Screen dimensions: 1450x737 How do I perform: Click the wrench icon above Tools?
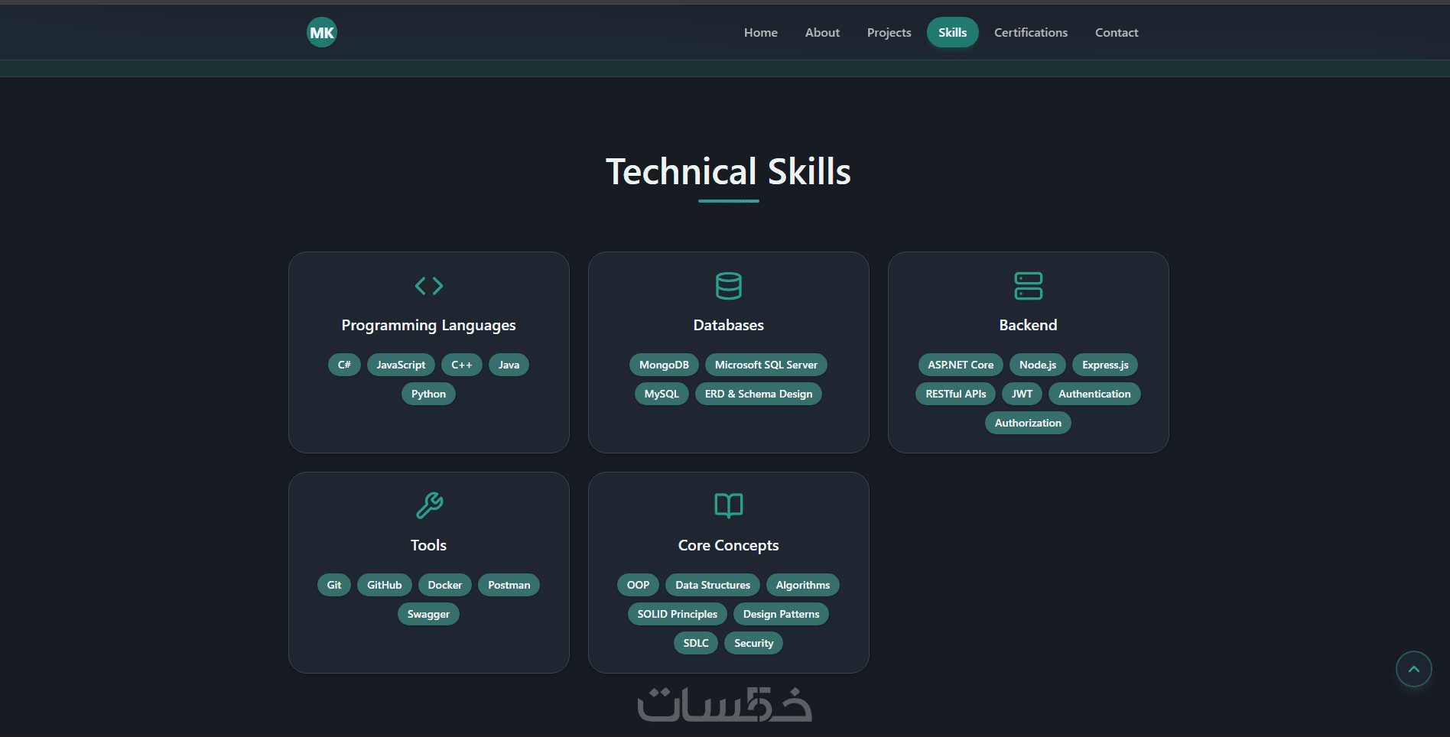pyautogui.click(x=429, y=505)
